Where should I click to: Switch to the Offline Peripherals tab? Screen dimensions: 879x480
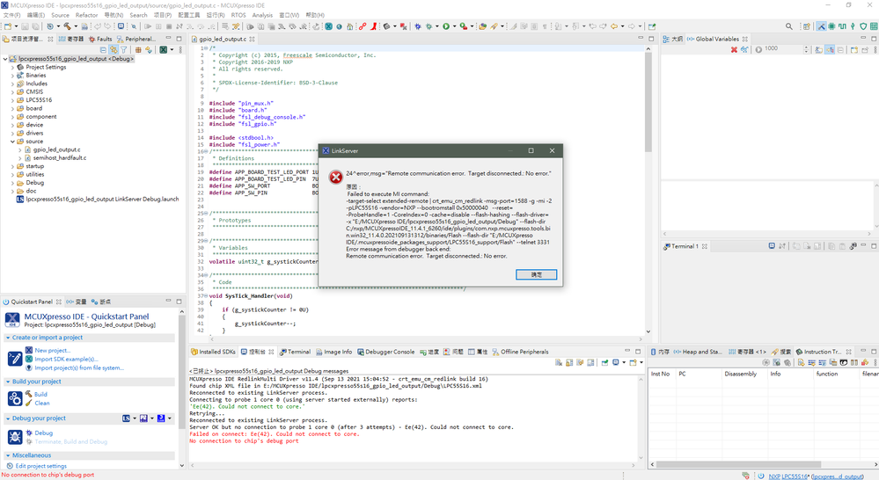pos(520,352)
